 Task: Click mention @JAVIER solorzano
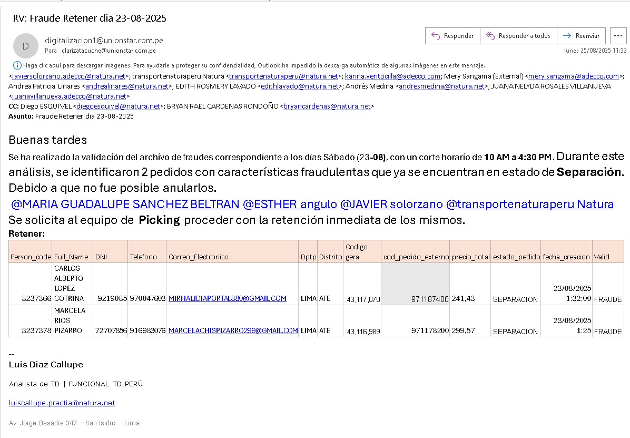pos(391,204)
